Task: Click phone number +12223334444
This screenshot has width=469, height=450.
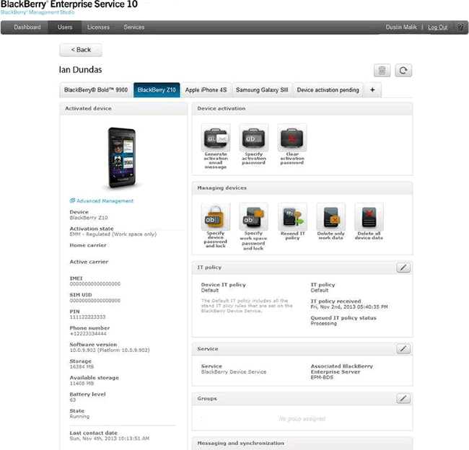Action: click(x=88, y=333)
